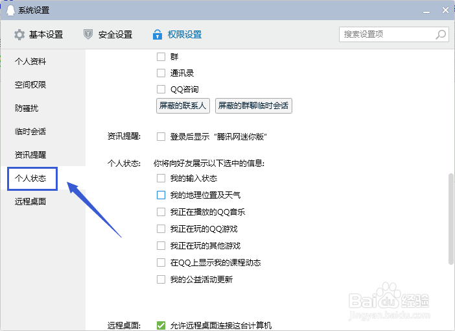
Task: Click the 系统设置 window title text
Action: (34, 10)
